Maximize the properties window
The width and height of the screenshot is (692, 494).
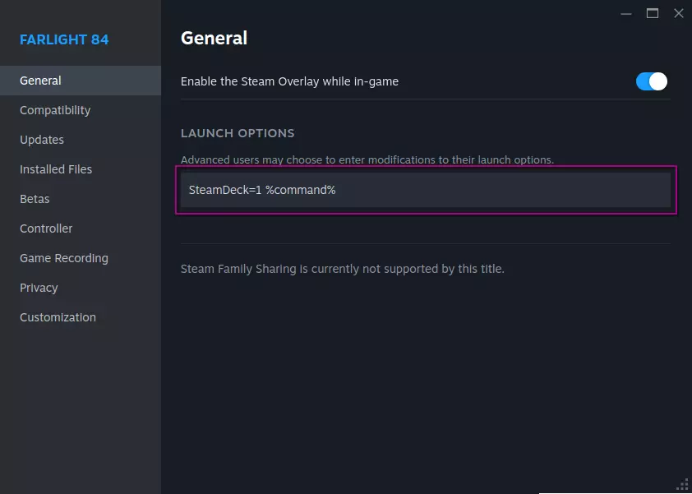coord(653,13)
